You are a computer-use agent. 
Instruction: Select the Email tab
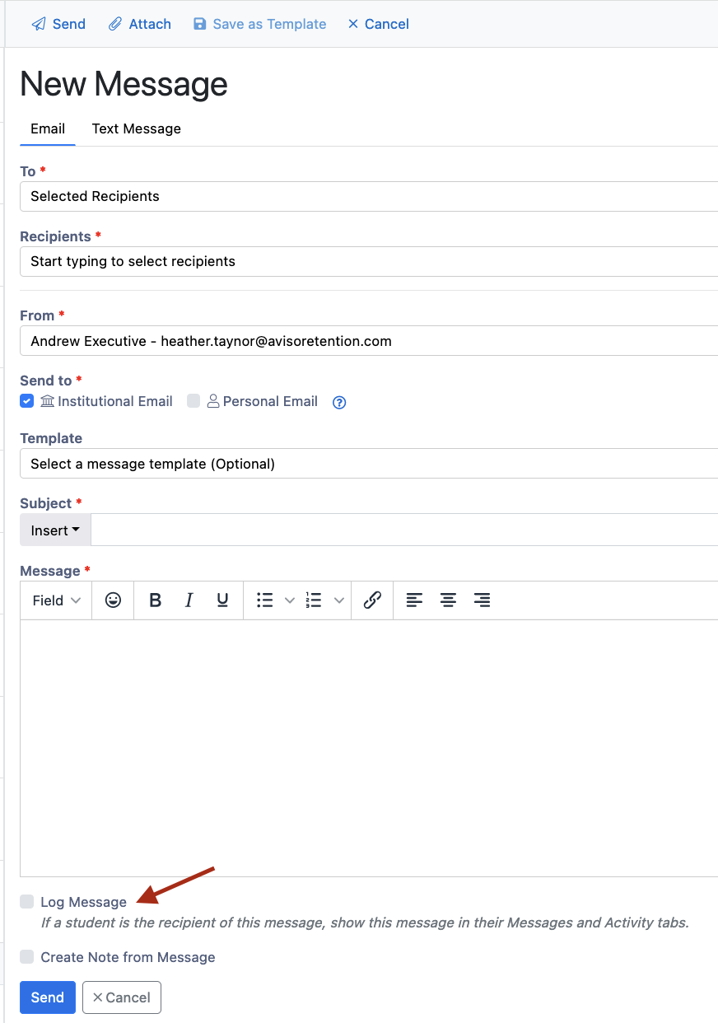(x=47, y=128)
